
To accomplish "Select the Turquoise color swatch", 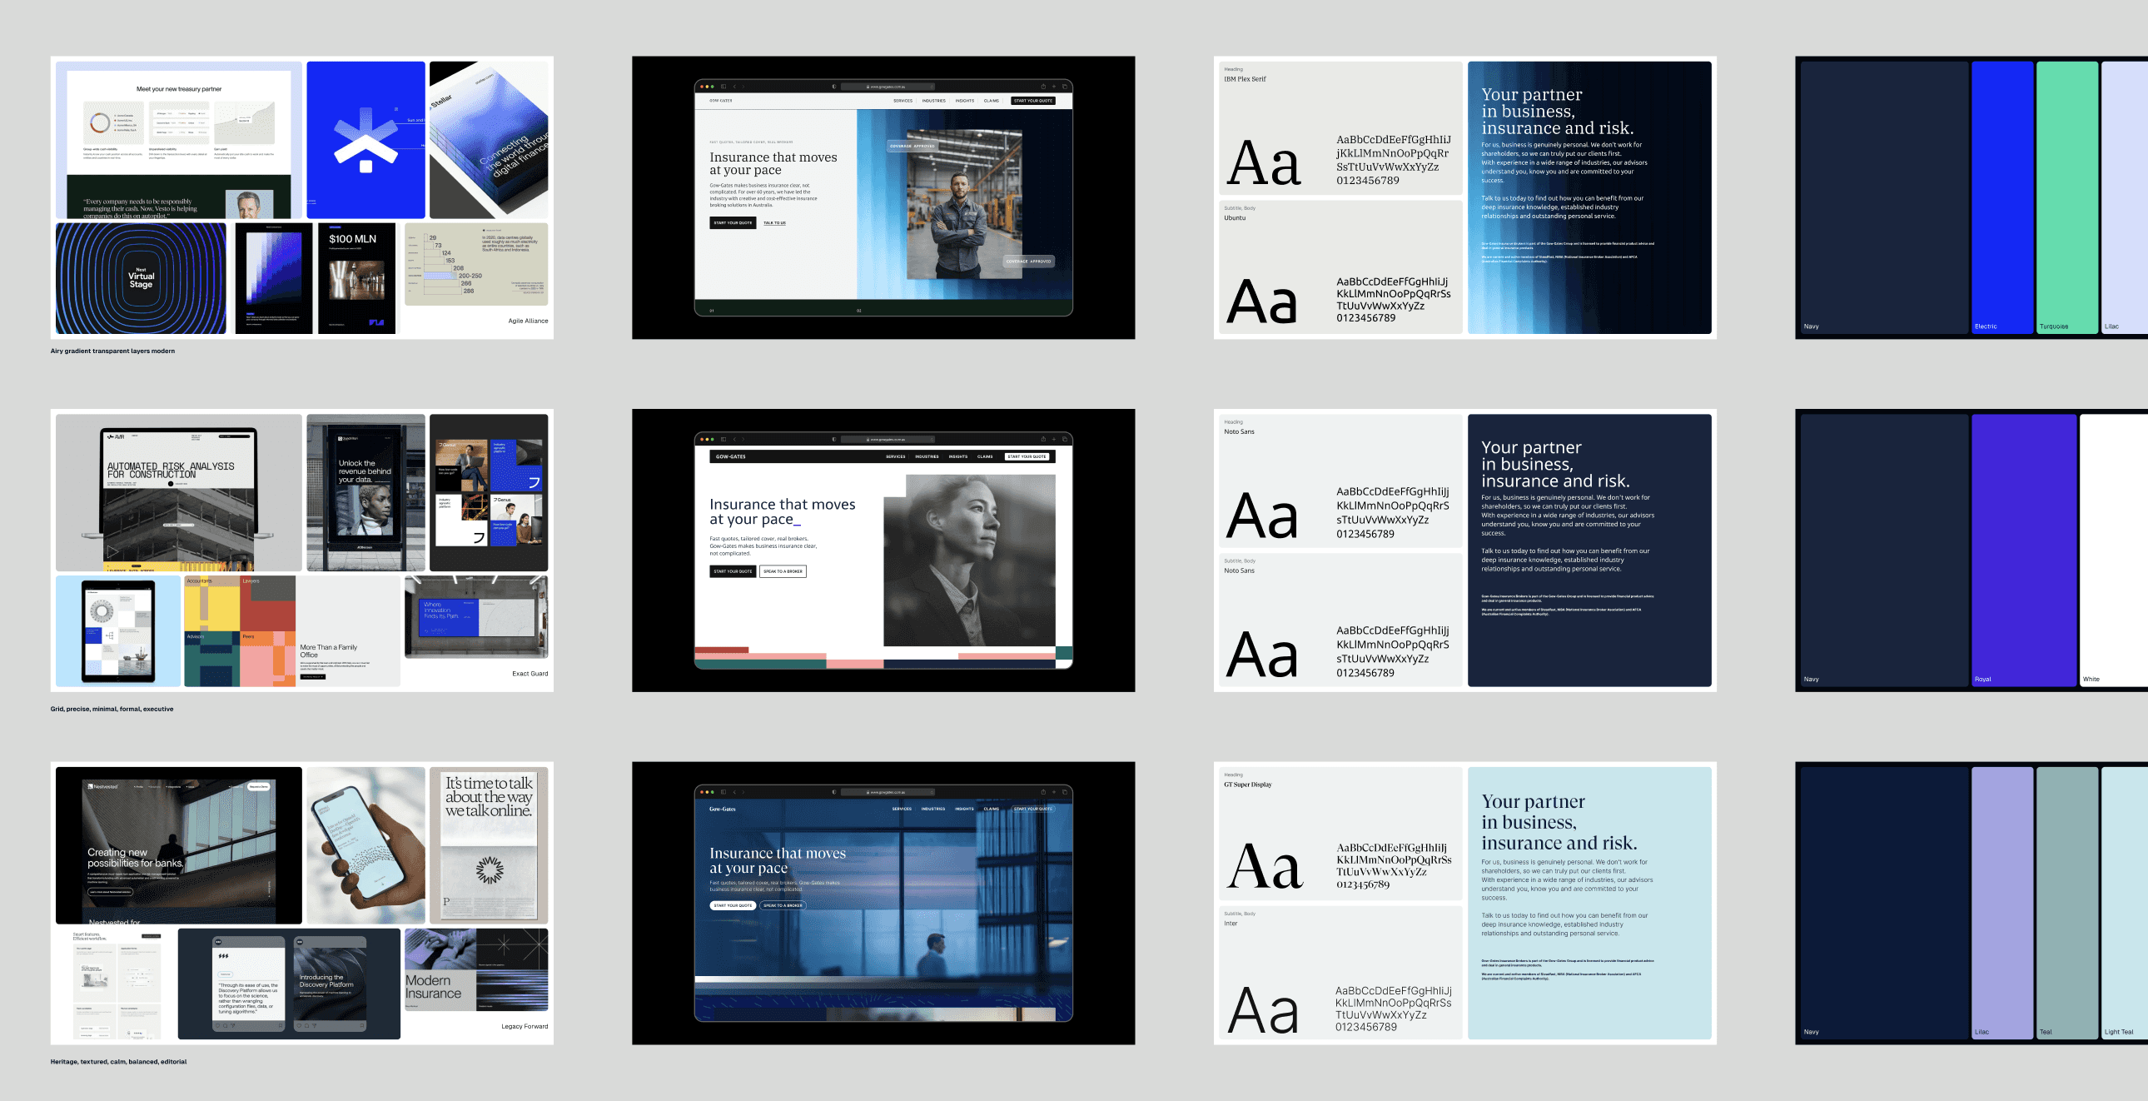I will 2066,197.
